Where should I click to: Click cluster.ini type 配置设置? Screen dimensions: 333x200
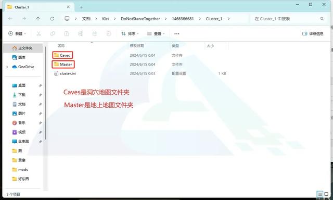click(178, 73)
